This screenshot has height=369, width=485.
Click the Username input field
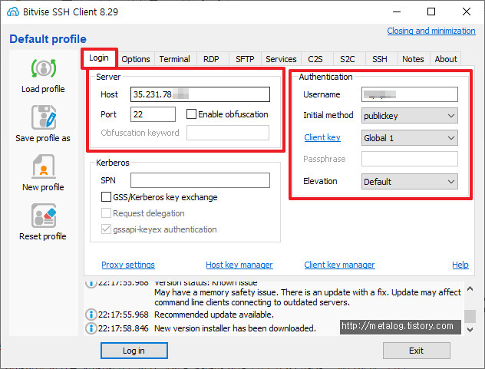(x=410, y=94)
